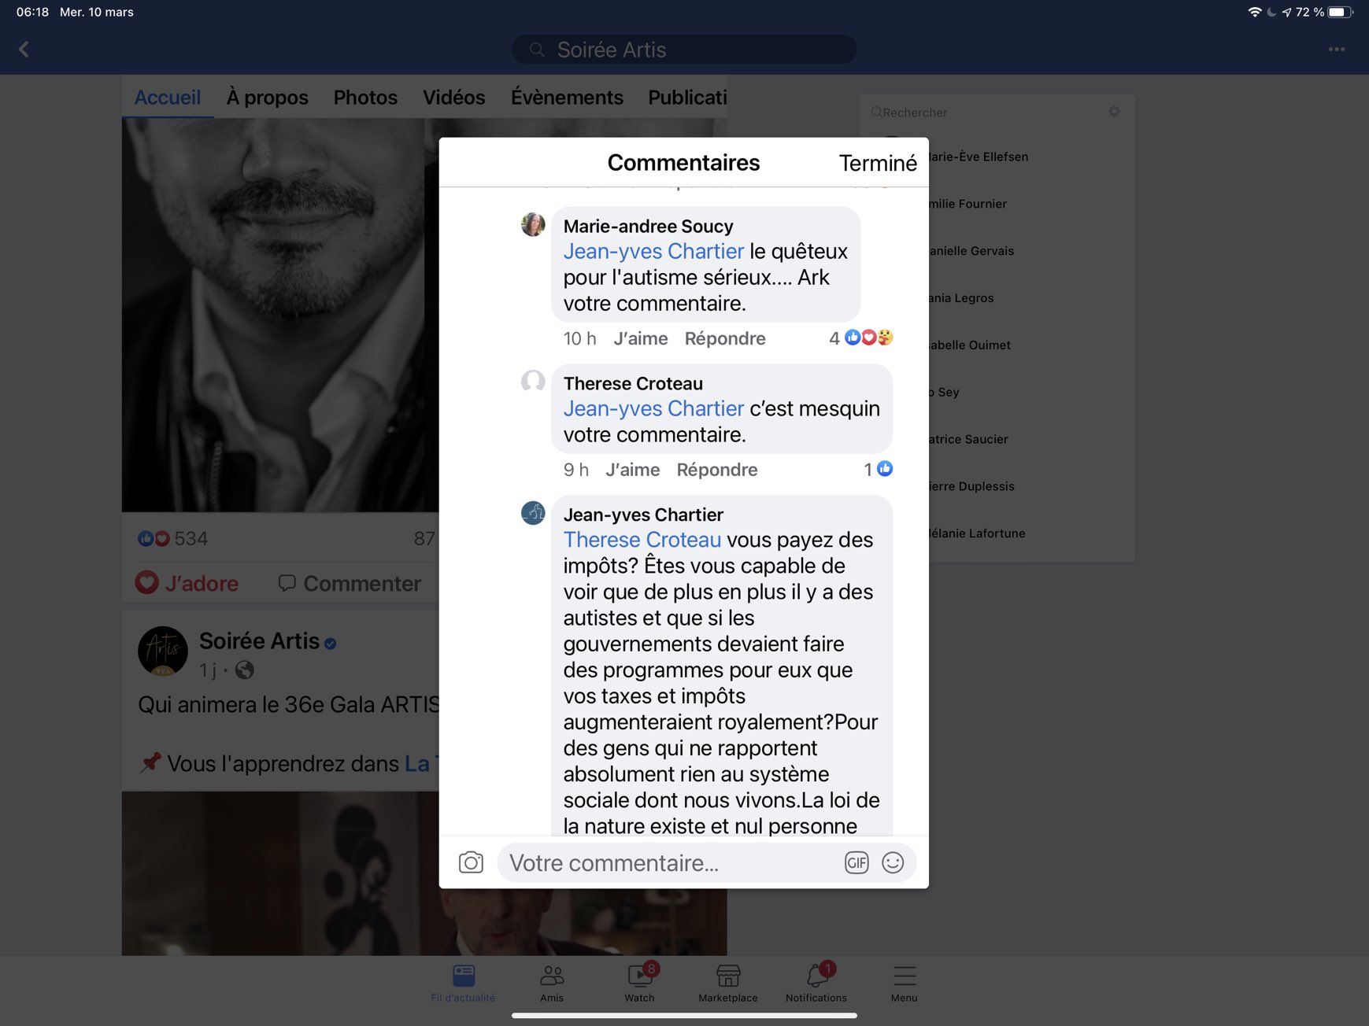Open Notifications bell

(x=816, y=984)
